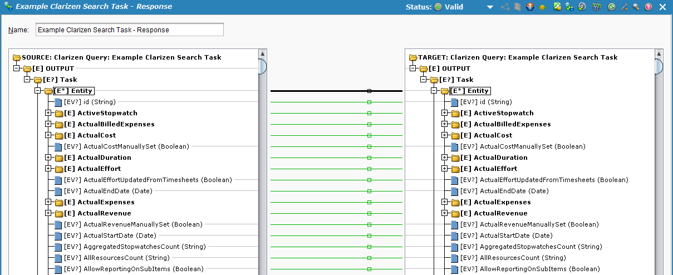Click the wrench tools icon in toolbar
This screenshot has height=275, width=673.
pos(624,7)
